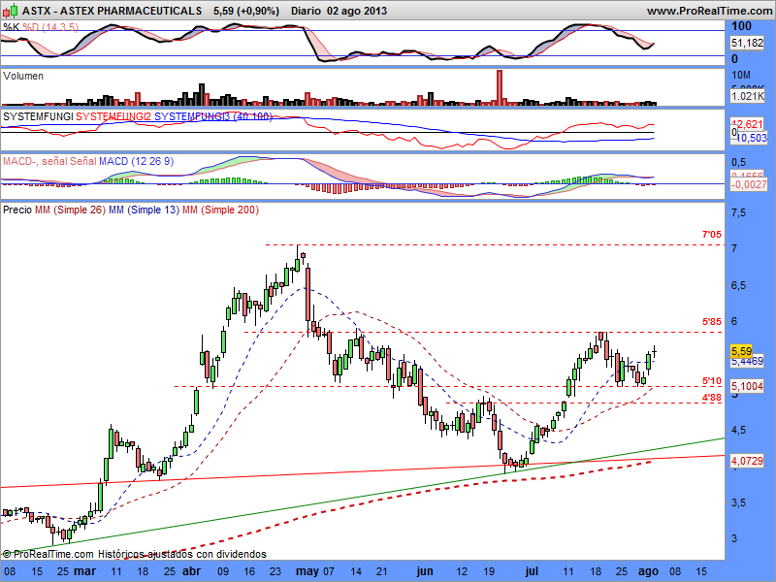Click the 0,5 label on MACD scale

[x=738, y=162]
